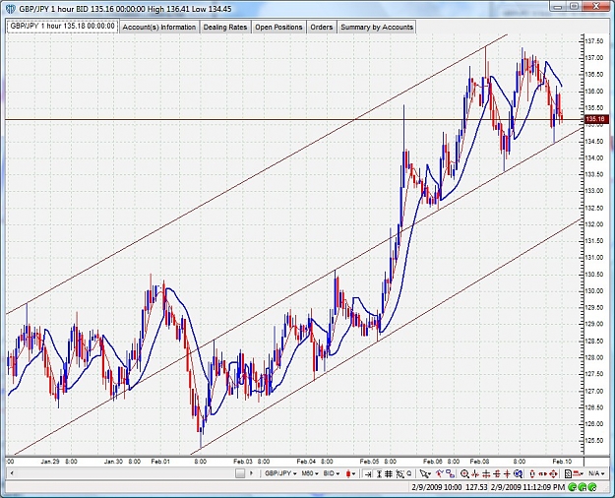Click the Jan.29 date axis label
615x498 pixels.
click(x=50, y=462)
